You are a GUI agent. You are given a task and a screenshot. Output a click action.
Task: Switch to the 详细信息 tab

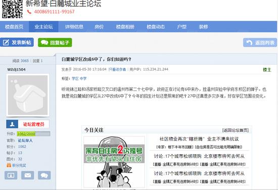tap(74, 27)
